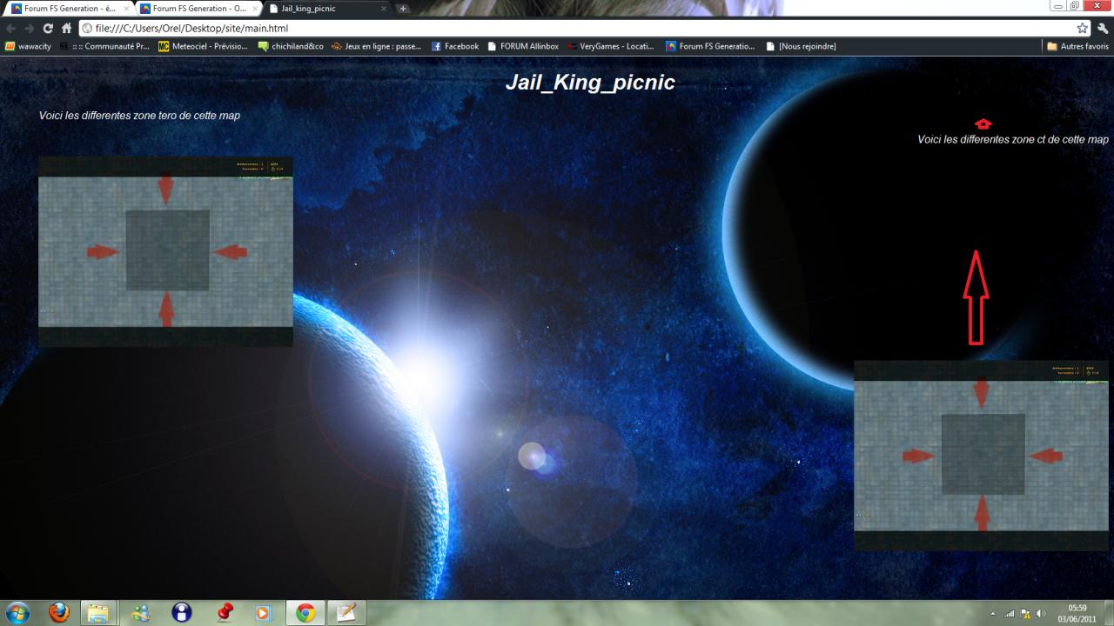Close the first Forum FS Generation tab
Viewport: 1114px width, 626px height.
pyautogui.click(x=126, y=9)
